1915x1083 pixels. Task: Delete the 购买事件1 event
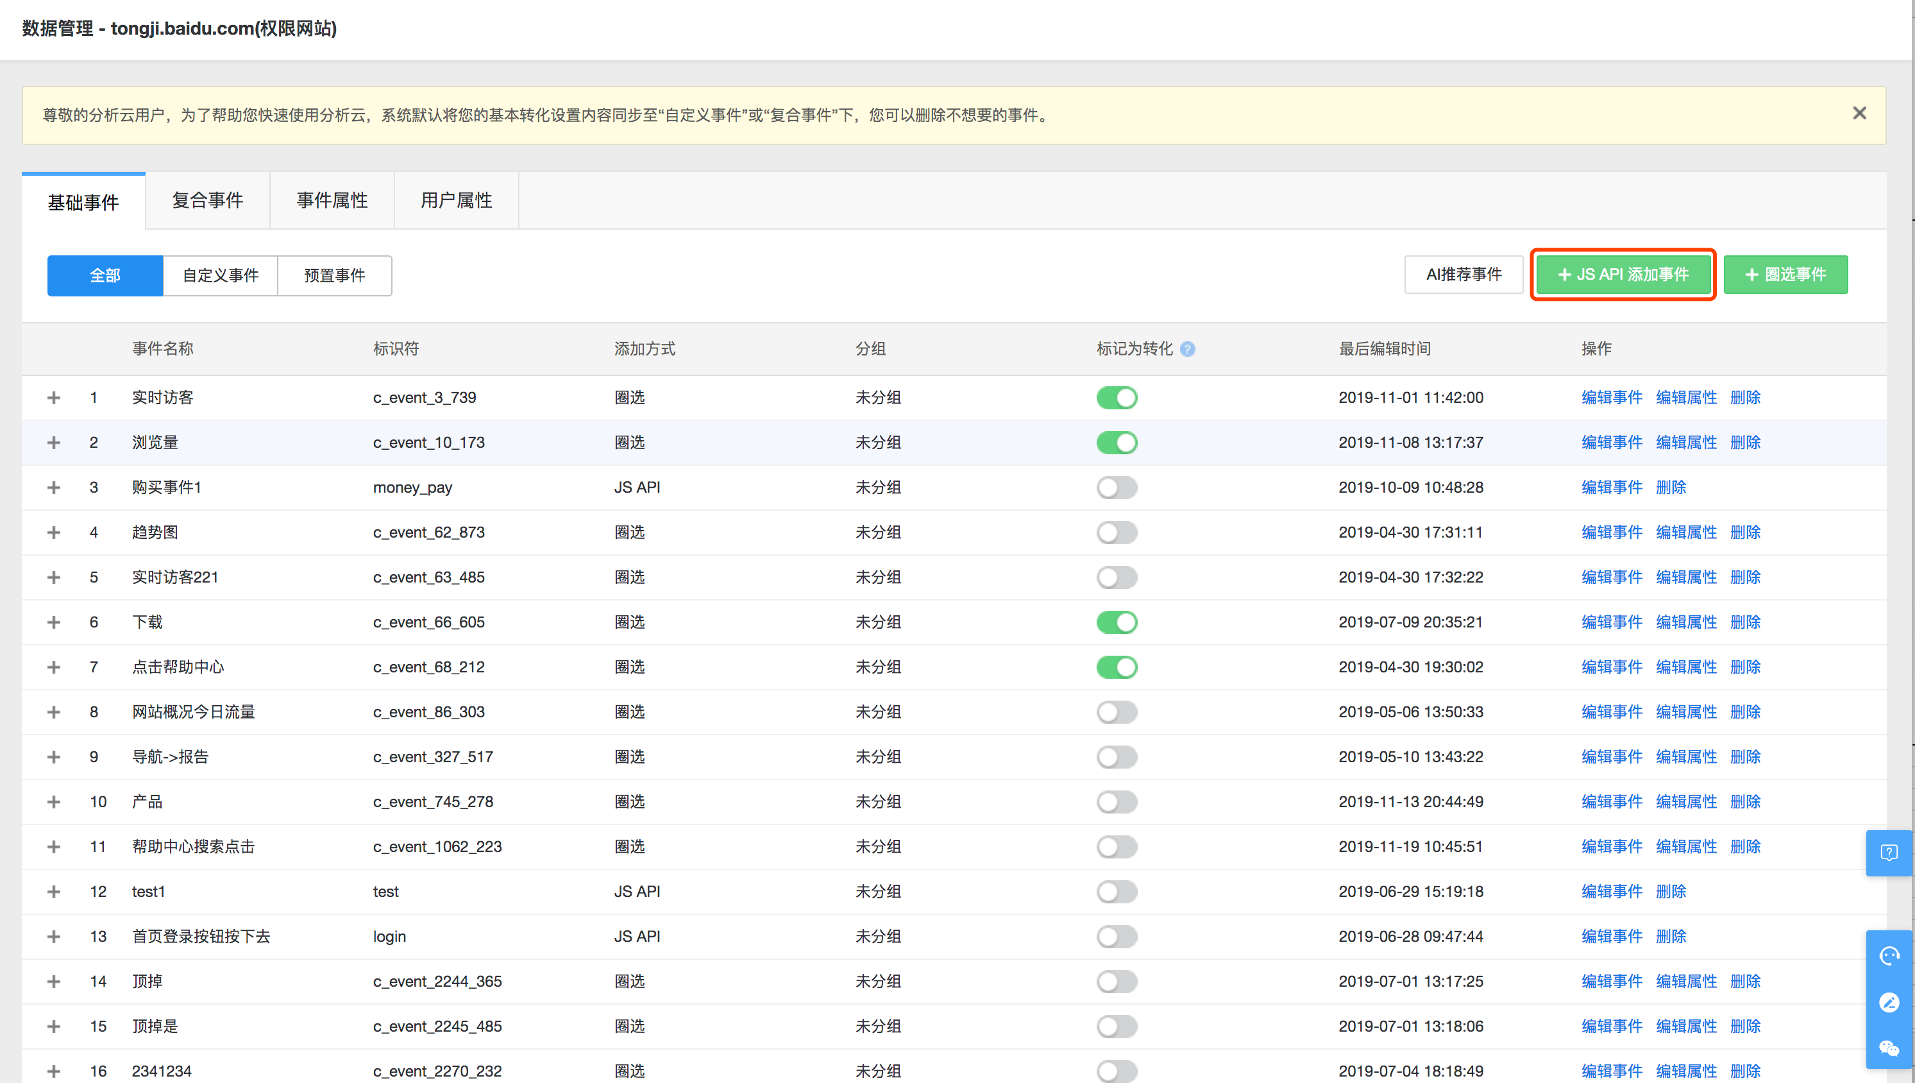(x=1671, y=488)
